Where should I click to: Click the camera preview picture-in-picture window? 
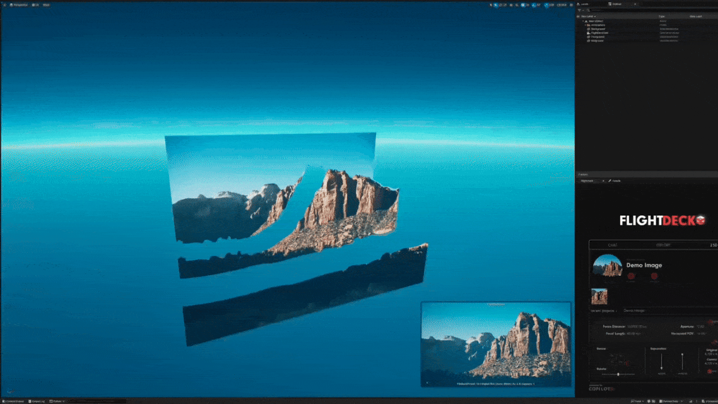tap(496, 344)
